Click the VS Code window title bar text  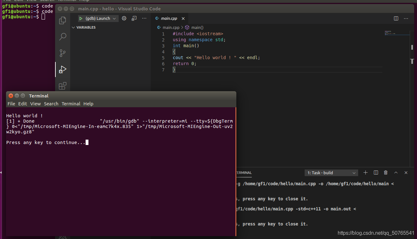coord(119,9)
